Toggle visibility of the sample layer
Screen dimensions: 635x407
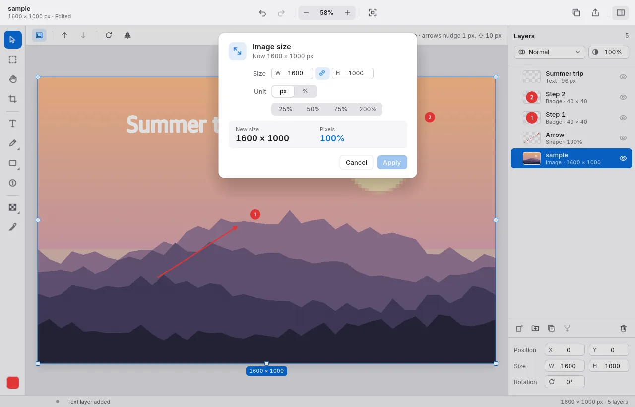[x=623, y=158]
